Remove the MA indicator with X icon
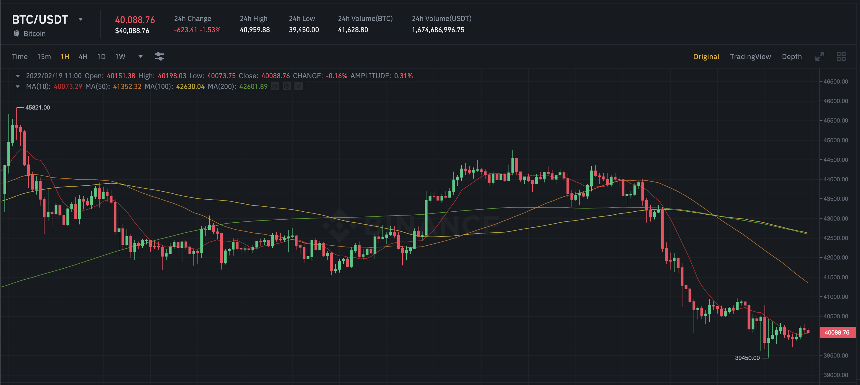This screenshot has height=385, width=860. point(299,87)
